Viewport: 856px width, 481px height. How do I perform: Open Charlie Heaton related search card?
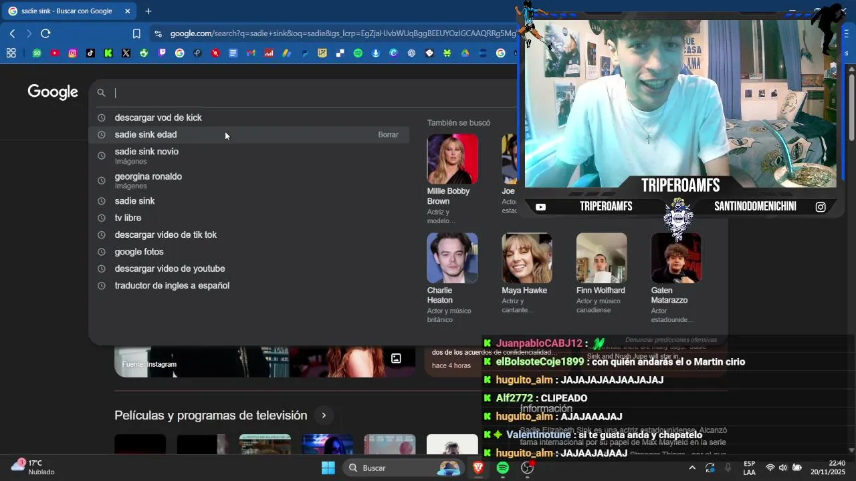pyautogui.click(x=453, y=278)
